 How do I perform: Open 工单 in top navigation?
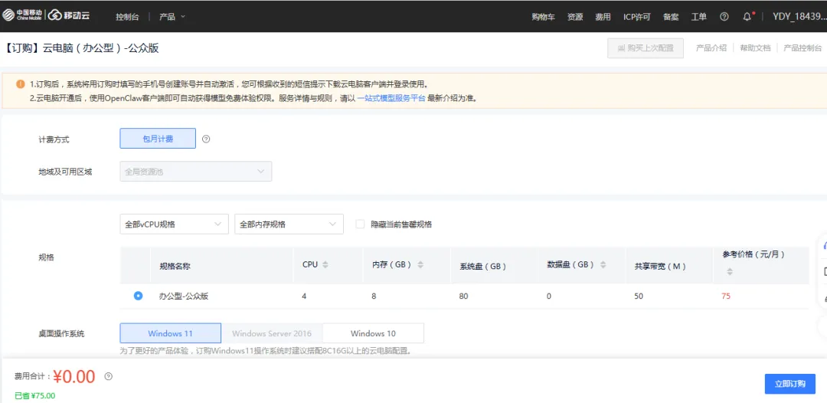699,16
